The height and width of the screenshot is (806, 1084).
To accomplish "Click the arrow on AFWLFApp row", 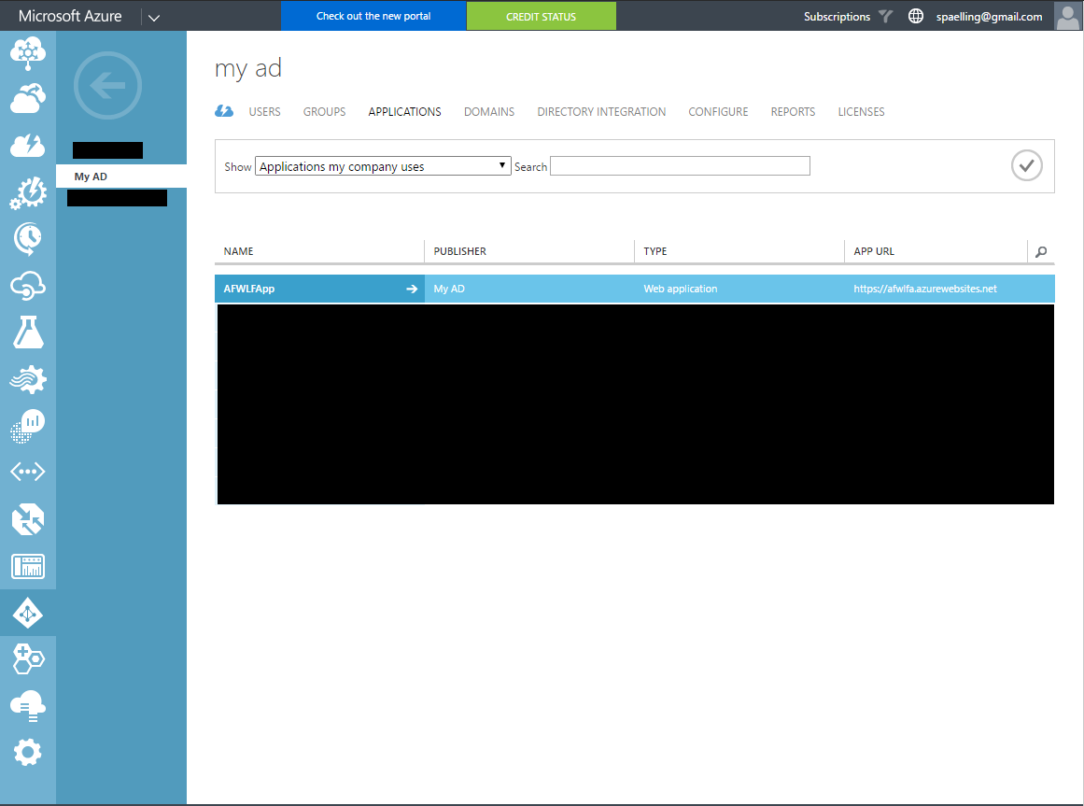I will 412,289.
